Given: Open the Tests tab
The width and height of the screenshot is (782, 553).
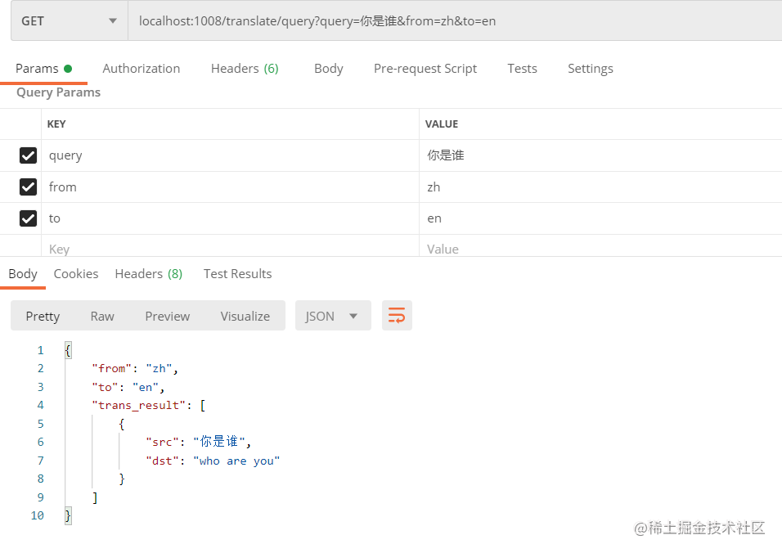Looking at the screenshot, I should tap(522, 69).
